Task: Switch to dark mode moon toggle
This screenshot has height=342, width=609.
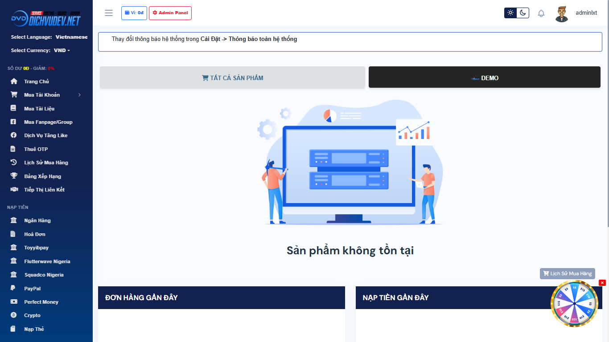Action: point(523,13)
